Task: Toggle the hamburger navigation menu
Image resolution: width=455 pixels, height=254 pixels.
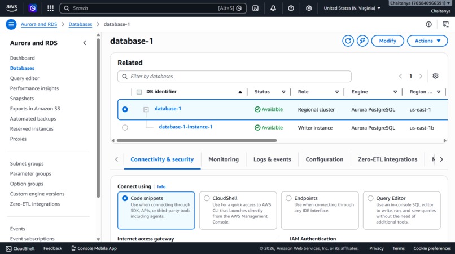Action: coord(11,24)
